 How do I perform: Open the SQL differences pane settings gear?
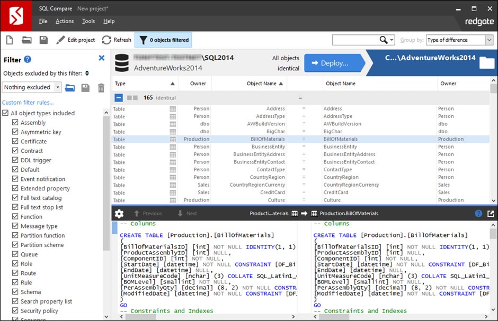pos(119,213)
